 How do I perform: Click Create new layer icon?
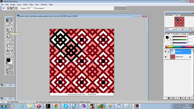pos(185,98)
